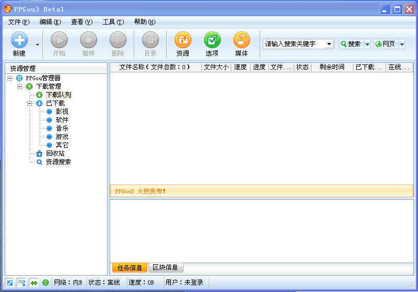
Task: Click the 开始 (Start) toolbar icon
Action: (59, 44)
